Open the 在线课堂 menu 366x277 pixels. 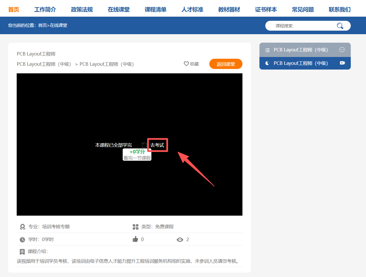point(119,10)
